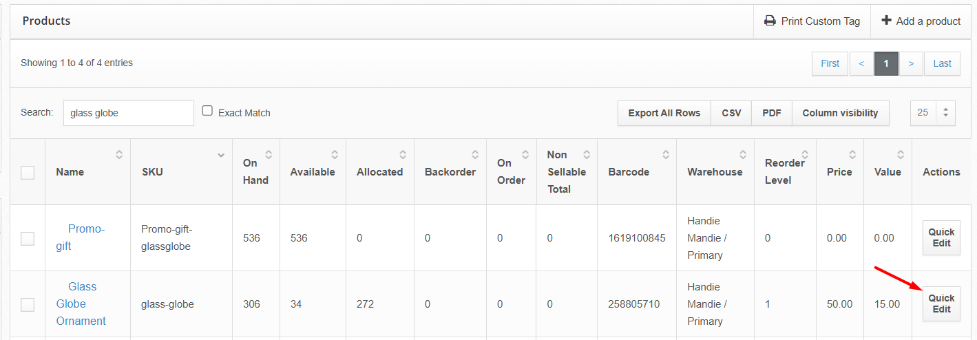Click the printer icon for Print Custom Tag
The image size is (977, 340).
coord(770,21)
